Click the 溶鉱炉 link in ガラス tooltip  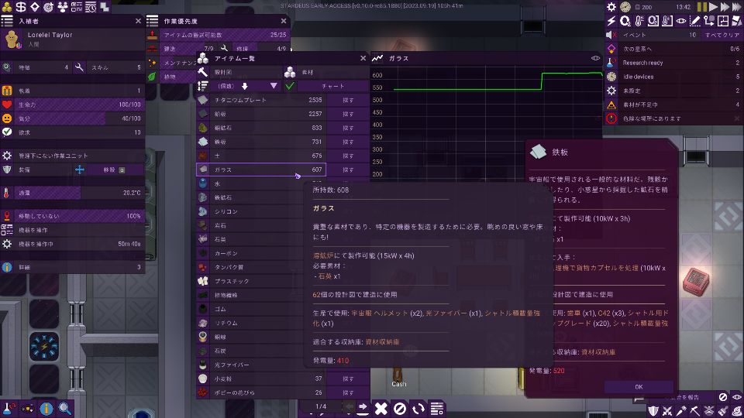(x=322, y=255)
